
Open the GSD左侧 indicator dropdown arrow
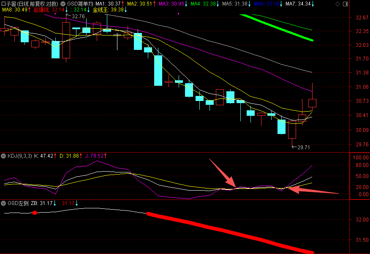pyautogui.click(x=4, y=203)
